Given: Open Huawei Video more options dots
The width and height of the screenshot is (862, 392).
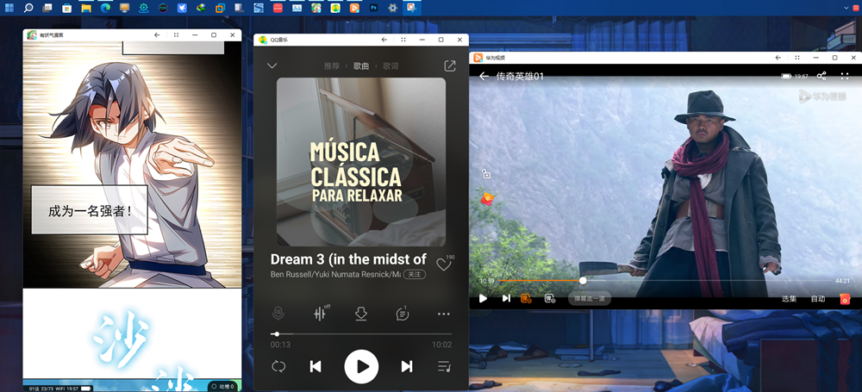Looking at the screenshot, I should click(x=845, y=76).
